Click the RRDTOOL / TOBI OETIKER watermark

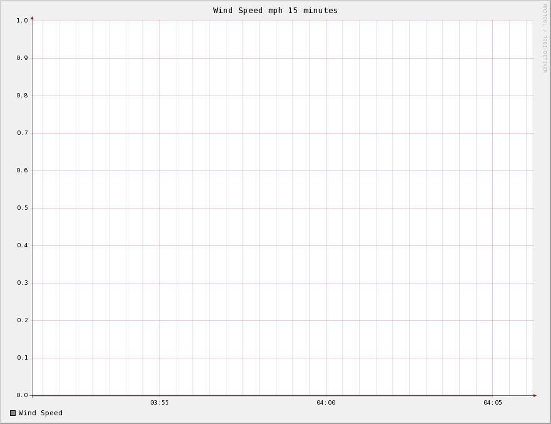(x=544, y=38)
